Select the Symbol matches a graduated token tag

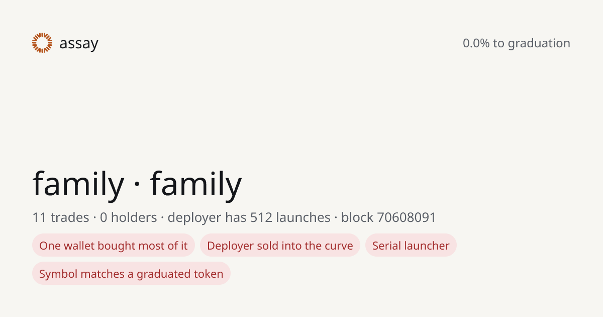131,274
